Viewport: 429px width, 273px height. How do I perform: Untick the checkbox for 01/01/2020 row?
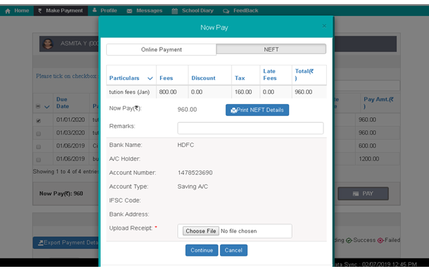tap(39, 121)
